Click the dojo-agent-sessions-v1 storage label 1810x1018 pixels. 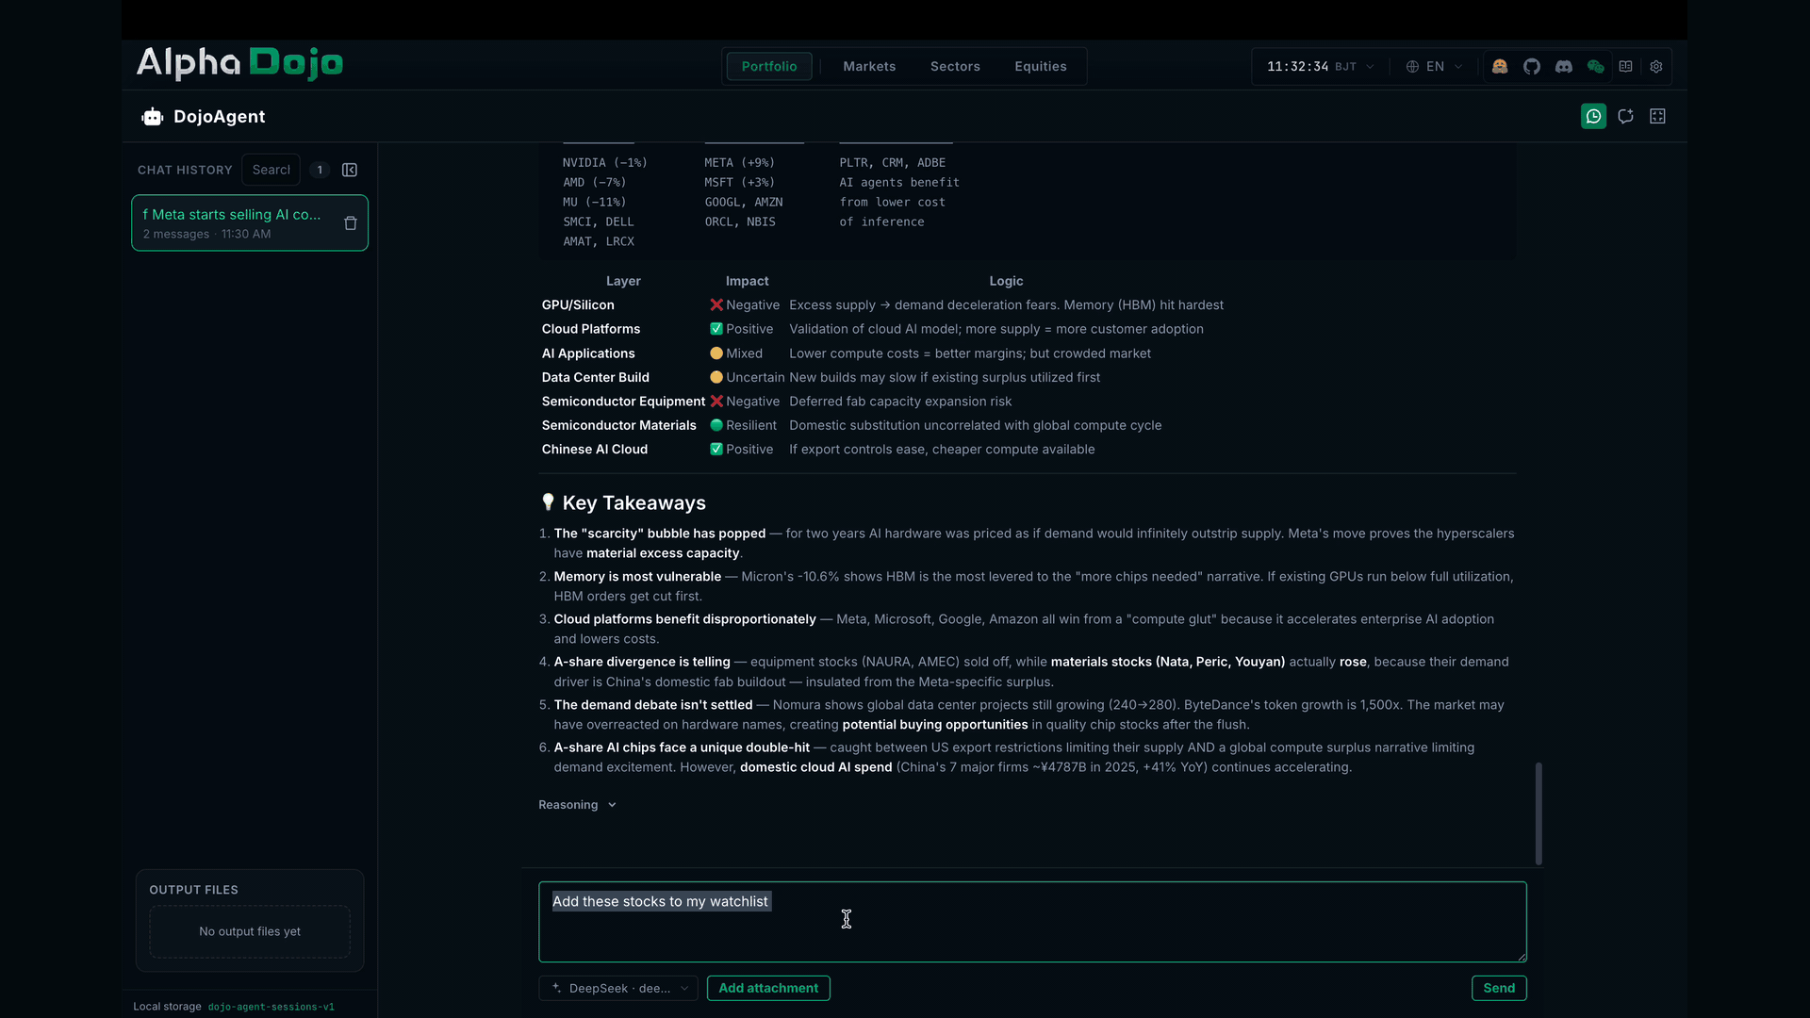(271, 1007)
